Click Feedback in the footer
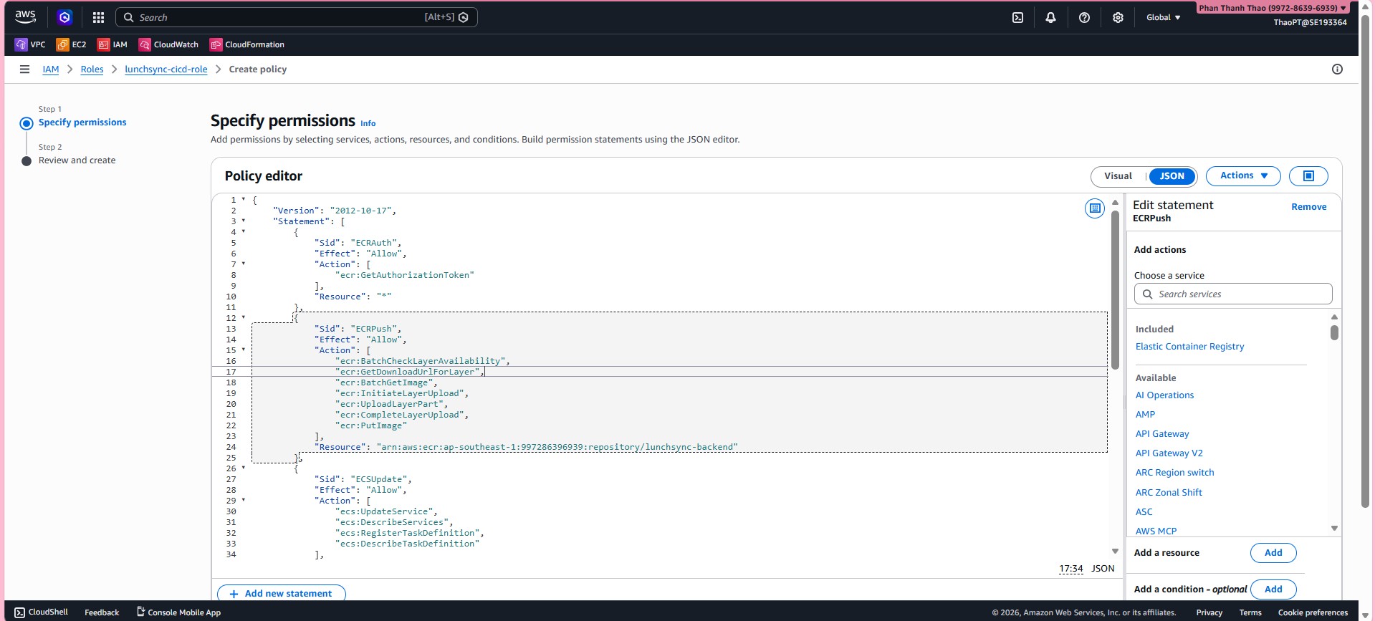 (x=102, y=612)
